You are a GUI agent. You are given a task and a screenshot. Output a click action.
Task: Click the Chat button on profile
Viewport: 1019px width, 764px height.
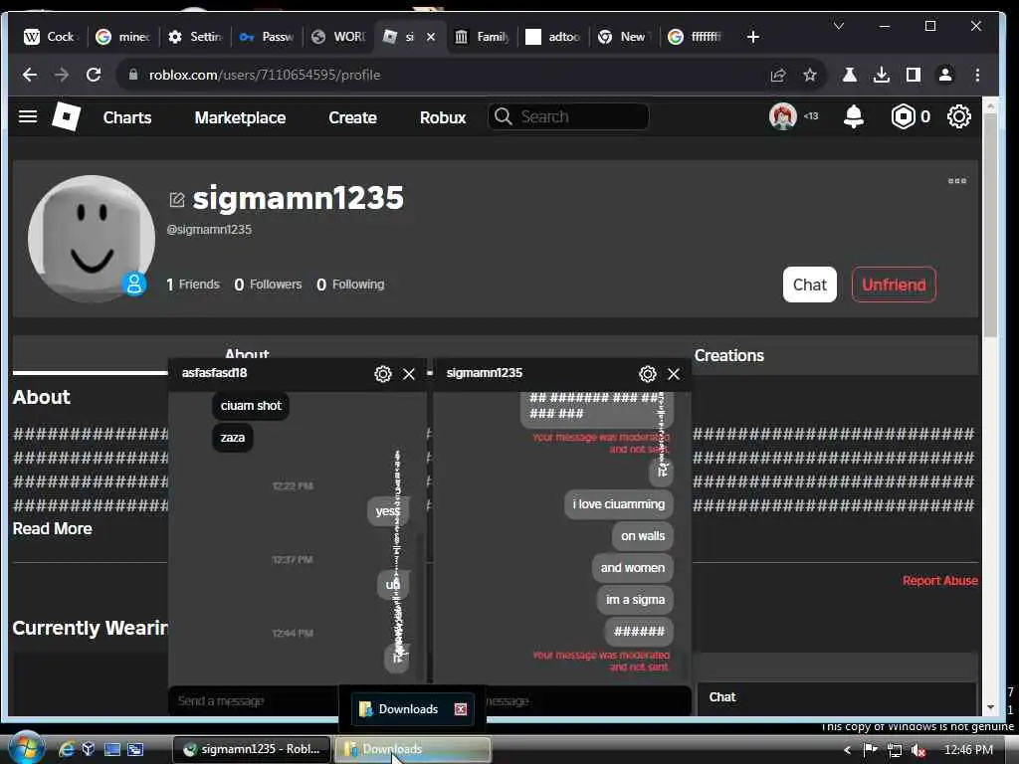click(810, 285)
